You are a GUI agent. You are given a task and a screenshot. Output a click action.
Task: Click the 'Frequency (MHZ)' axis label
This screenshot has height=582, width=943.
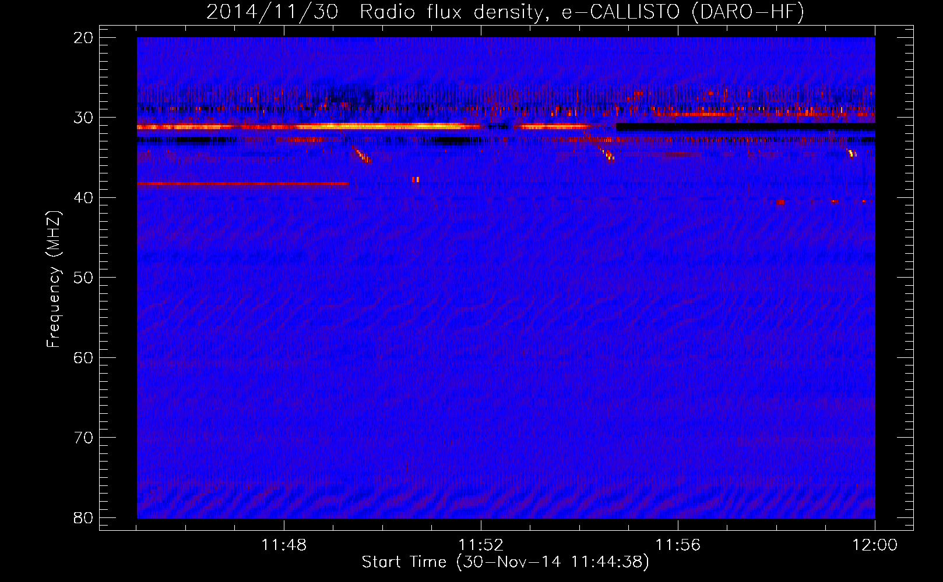click(x=54, y=279)
